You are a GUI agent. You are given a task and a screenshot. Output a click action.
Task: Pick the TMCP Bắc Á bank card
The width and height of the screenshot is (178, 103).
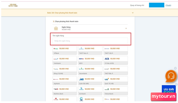(115, 70)
